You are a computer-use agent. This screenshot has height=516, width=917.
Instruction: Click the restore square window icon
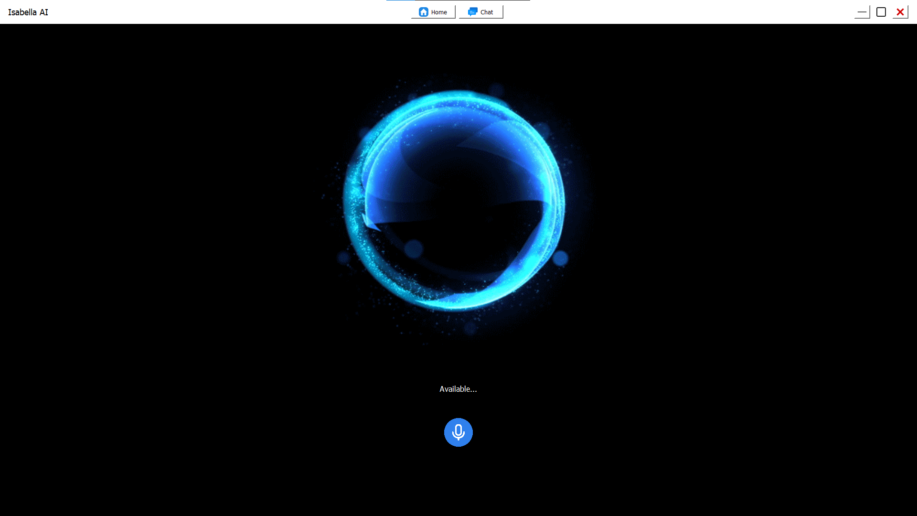[x=881, y=12]
